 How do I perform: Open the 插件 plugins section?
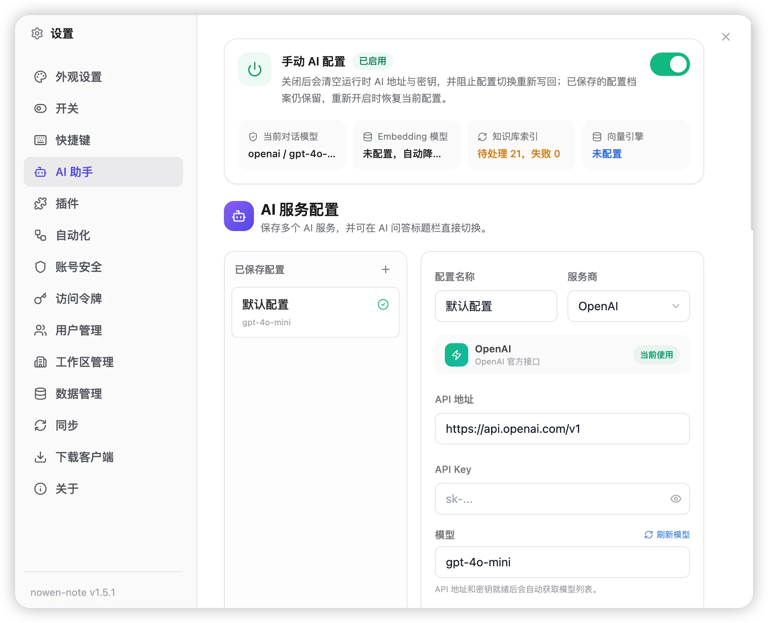[x=103, y=203]
